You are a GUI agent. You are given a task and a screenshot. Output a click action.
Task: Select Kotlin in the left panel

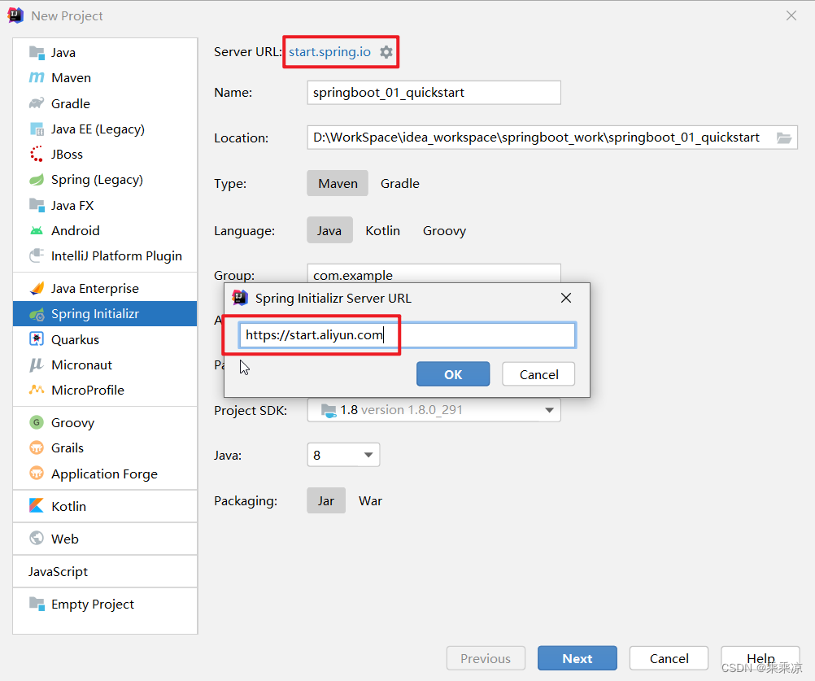[70, 505]
